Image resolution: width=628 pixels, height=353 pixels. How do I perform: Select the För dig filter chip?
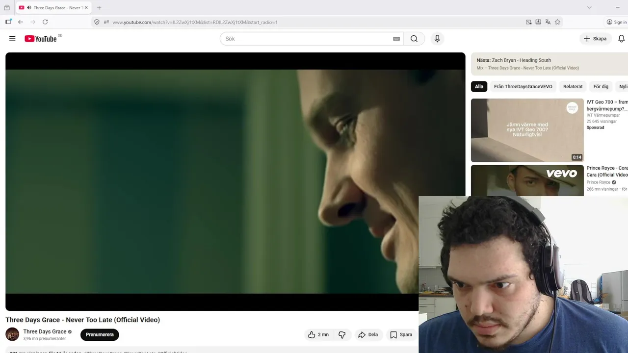(601, 87)
